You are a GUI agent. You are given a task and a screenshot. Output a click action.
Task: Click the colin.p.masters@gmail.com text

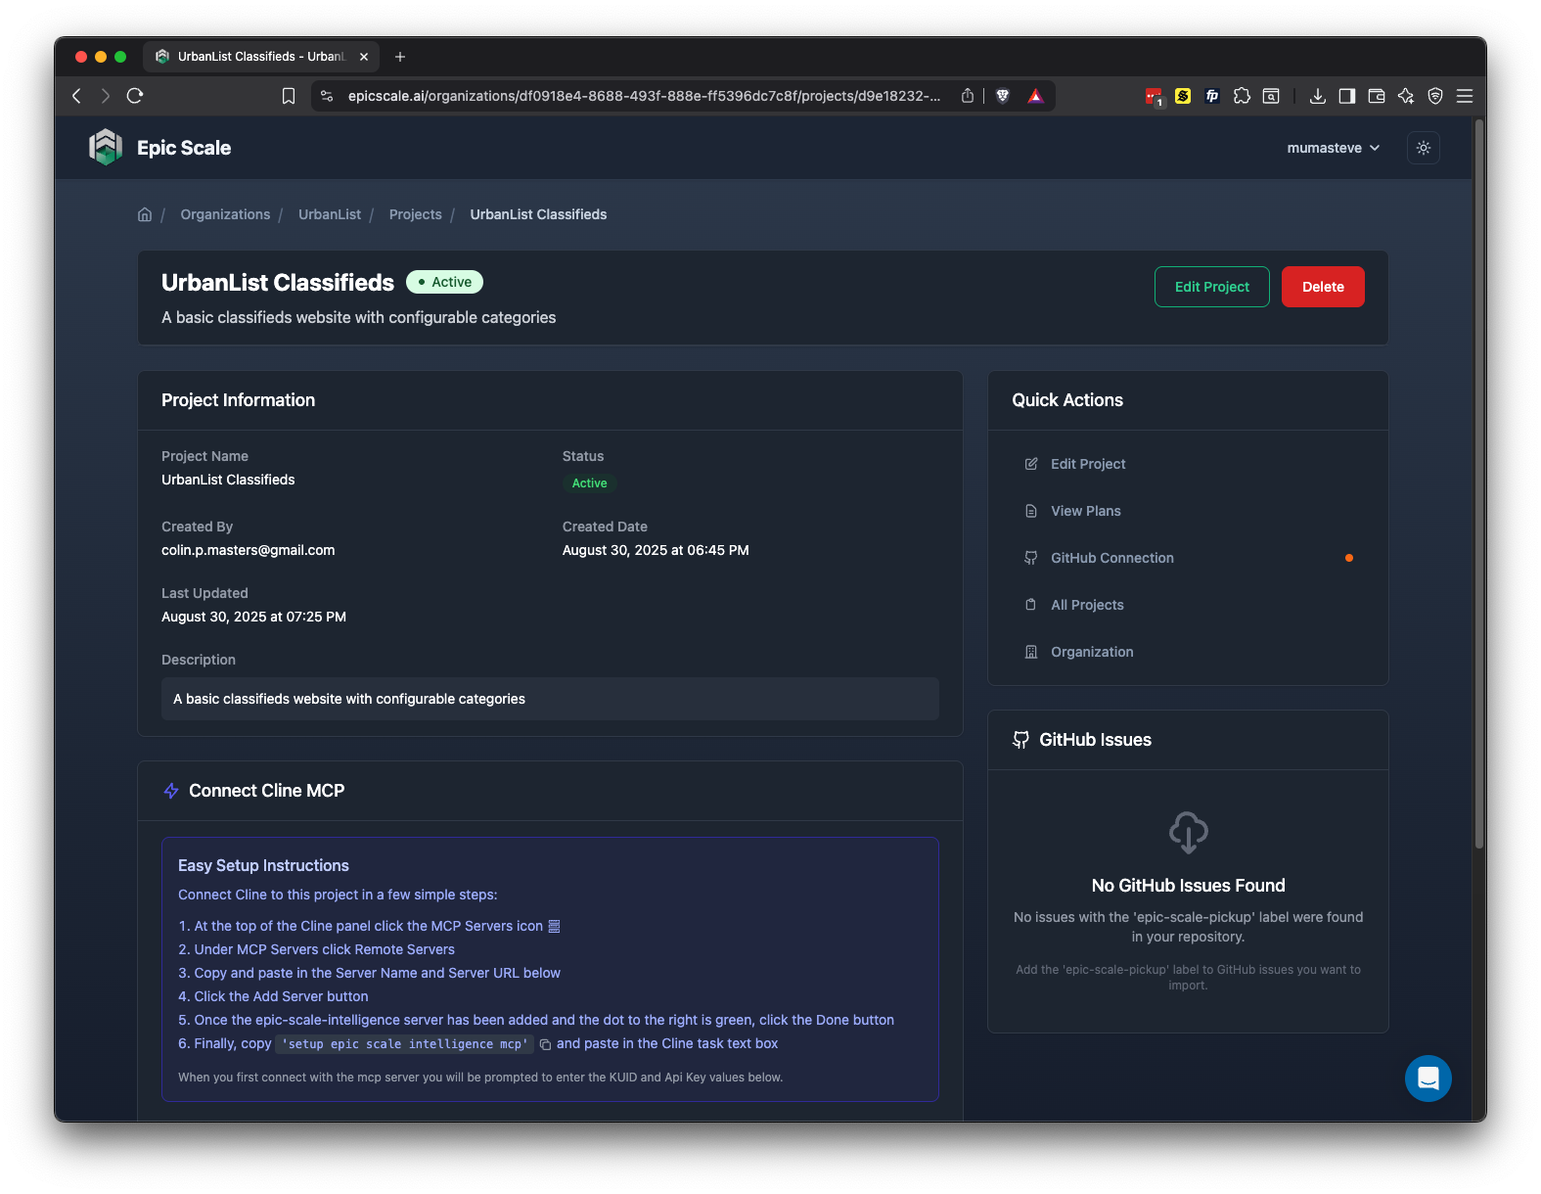249,550
